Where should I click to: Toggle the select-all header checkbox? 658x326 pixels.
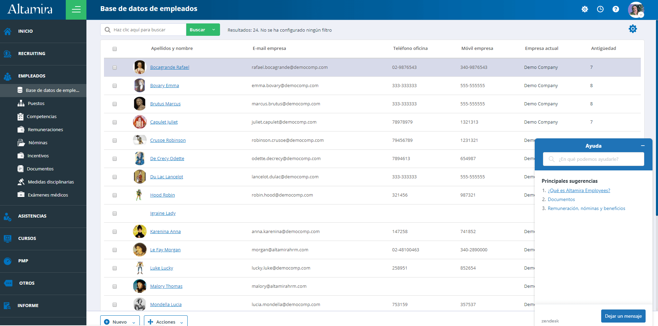115,49
